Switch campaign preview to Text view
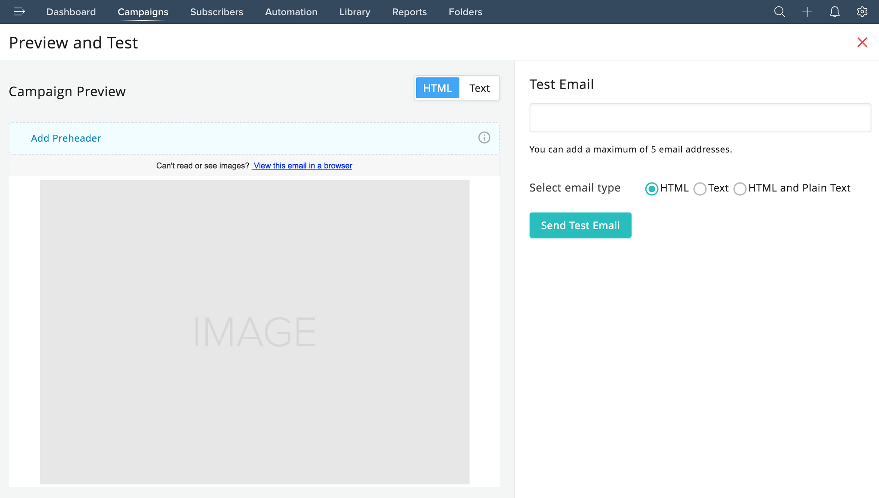 (x=479, y=88)
